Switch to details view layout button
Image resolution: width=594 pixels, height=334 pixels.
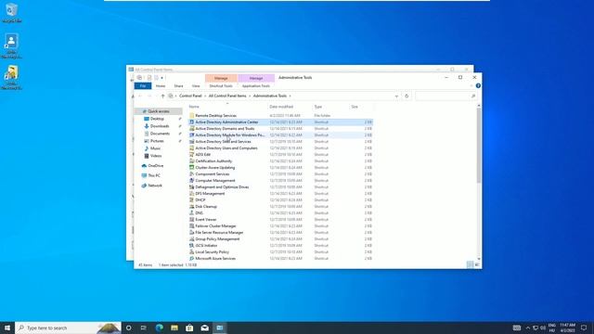click(470, 264)
